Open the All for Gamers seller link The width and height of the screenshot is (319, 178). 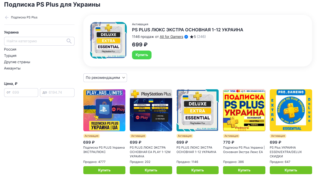171,37
